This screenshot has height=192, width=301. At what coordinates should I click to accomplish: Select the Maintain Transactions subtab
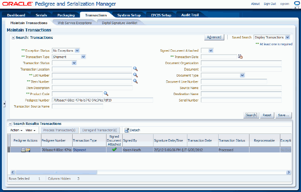tap(29, 23)
